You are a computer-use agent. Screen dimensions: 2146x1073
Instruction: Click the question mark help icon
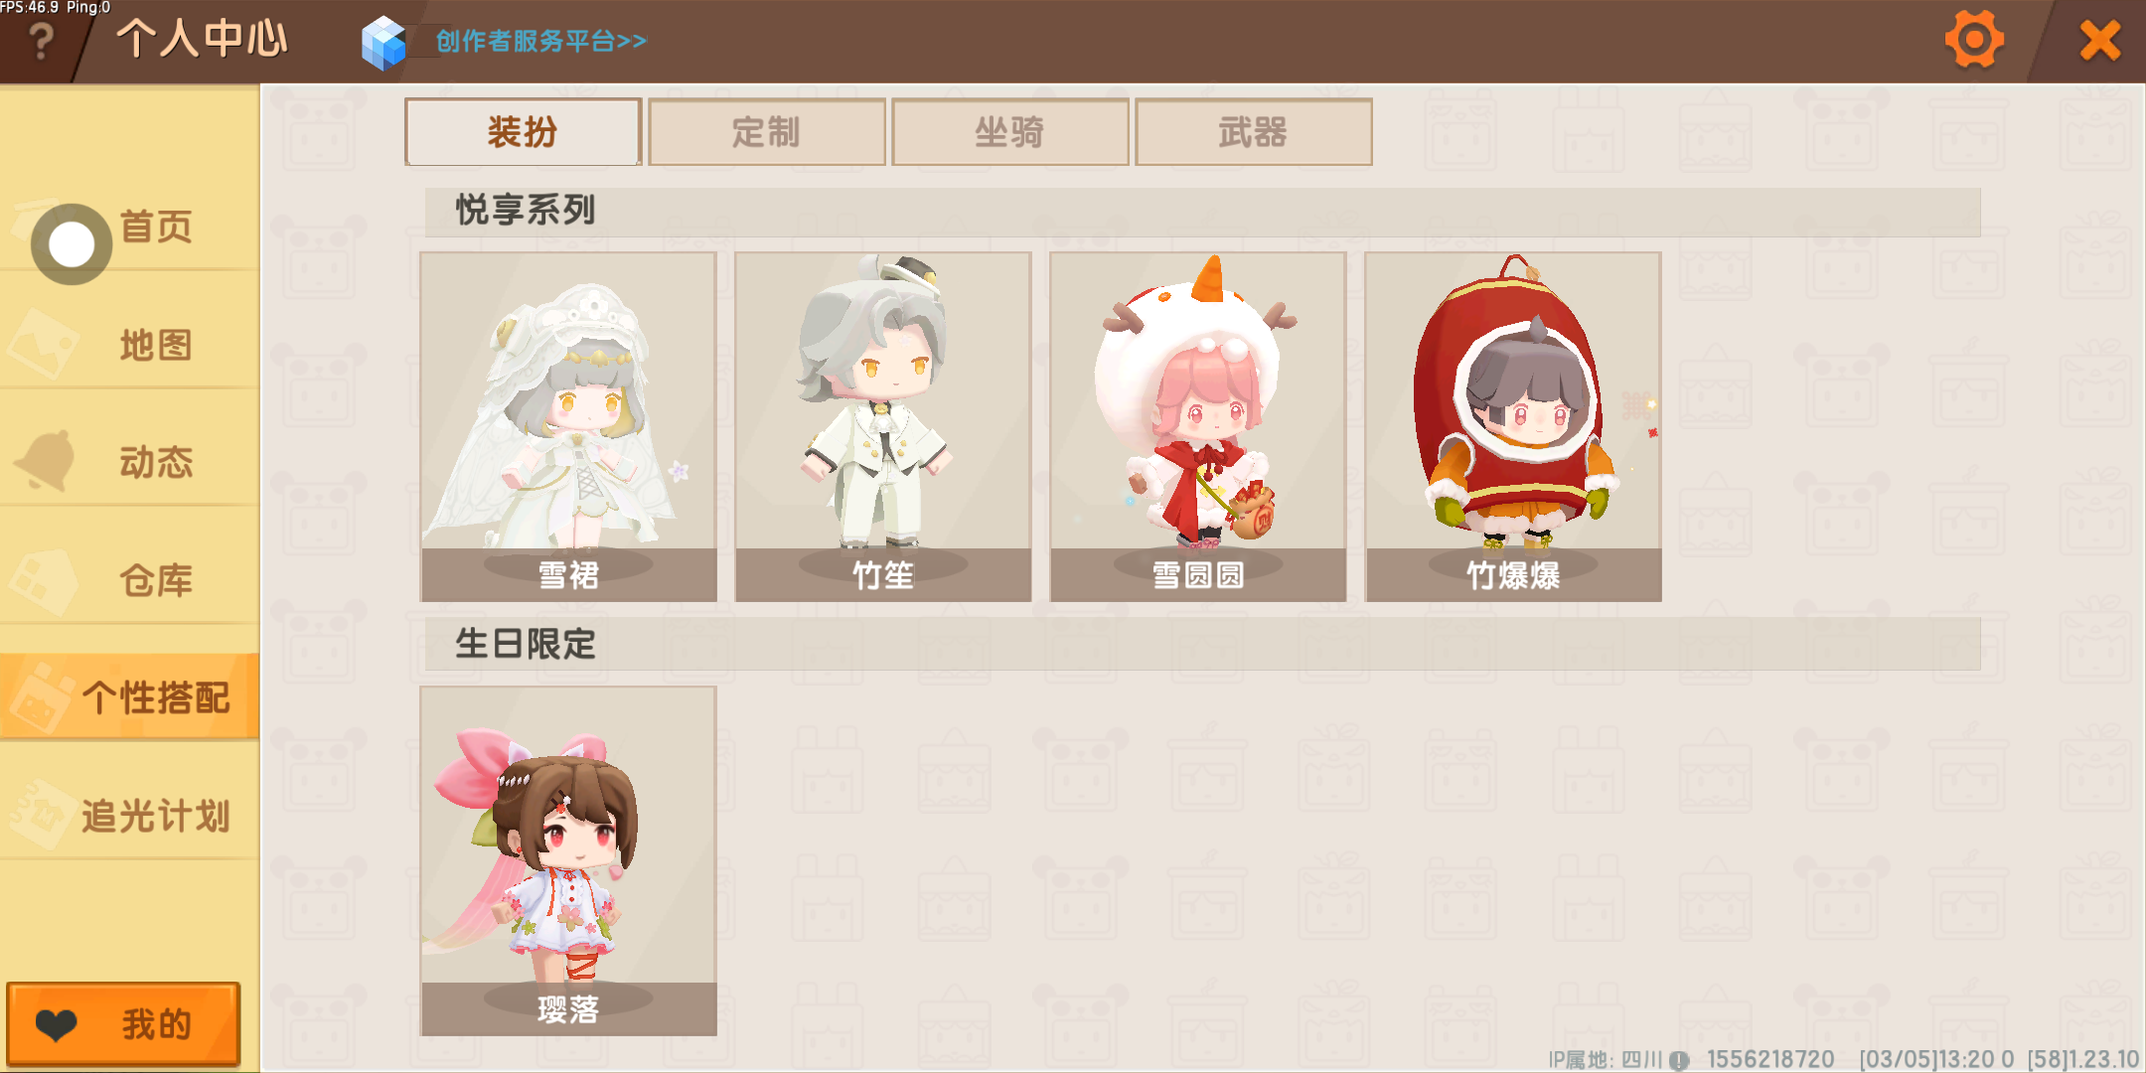pyautogui.click(x=42, y=42)
